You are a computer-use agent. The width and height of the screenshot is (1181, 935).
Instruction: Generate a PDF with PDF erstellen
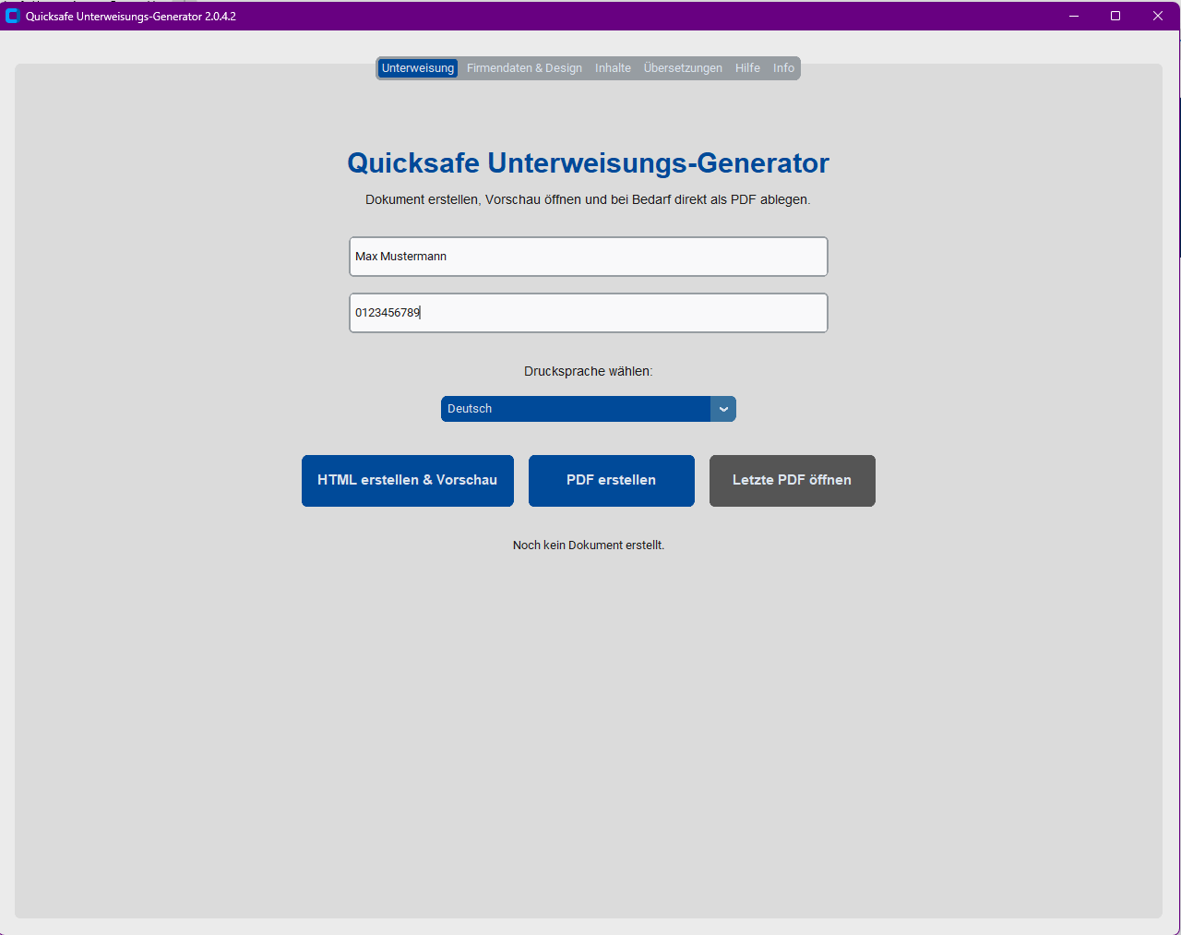click(x=611, y=480)
